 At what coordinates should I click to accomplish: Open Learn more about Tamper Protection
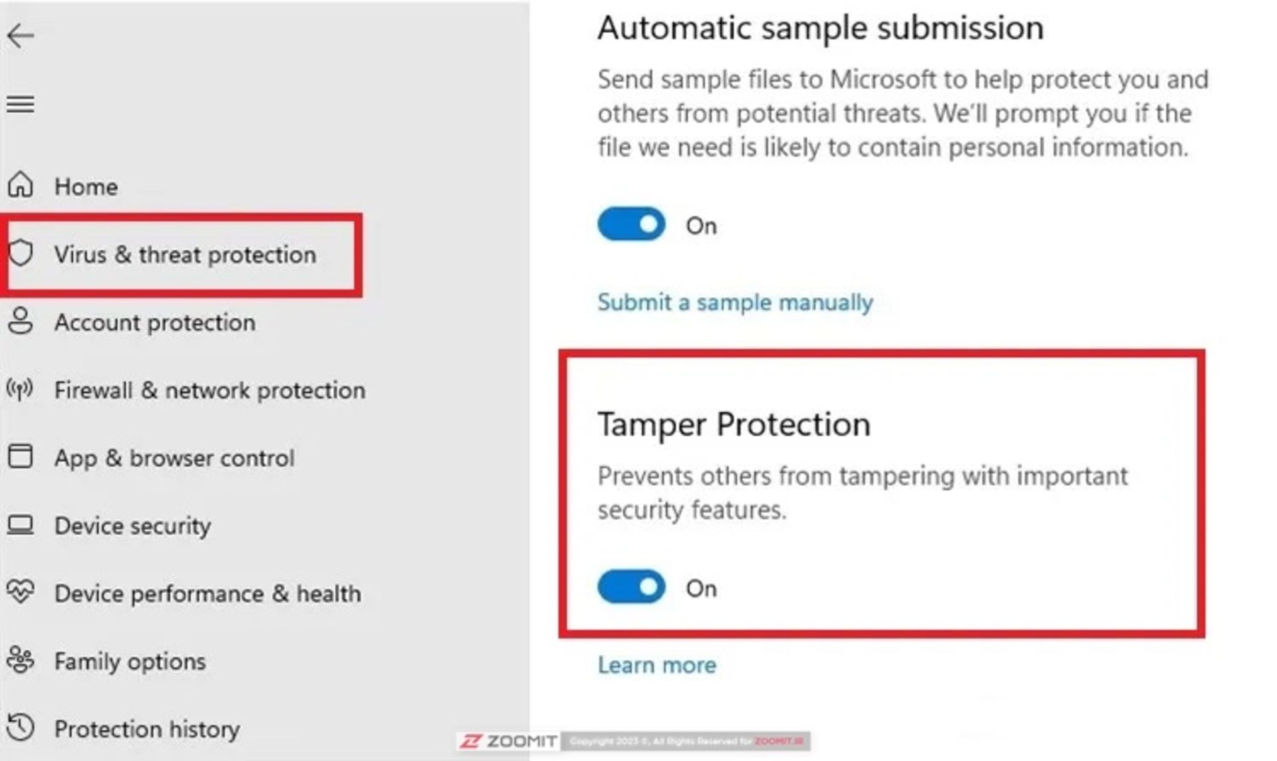click(x=656, y=664)
